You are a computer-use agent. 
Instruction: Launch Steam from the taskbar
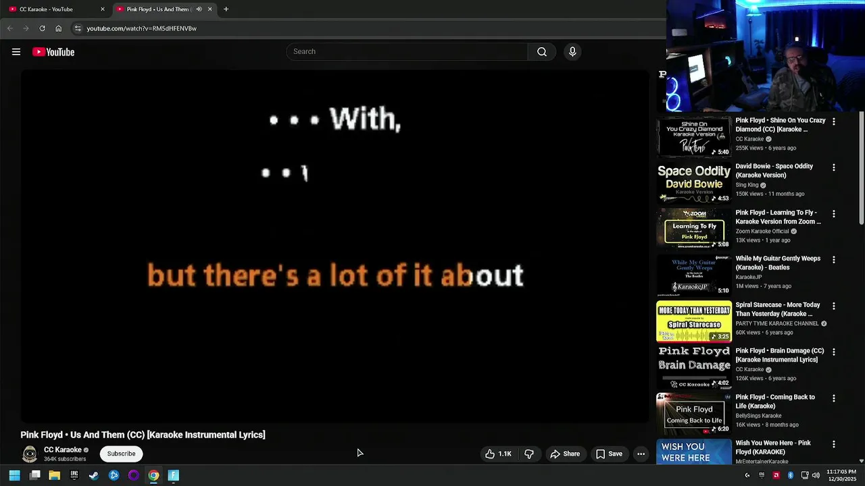(x=94, y=475)
